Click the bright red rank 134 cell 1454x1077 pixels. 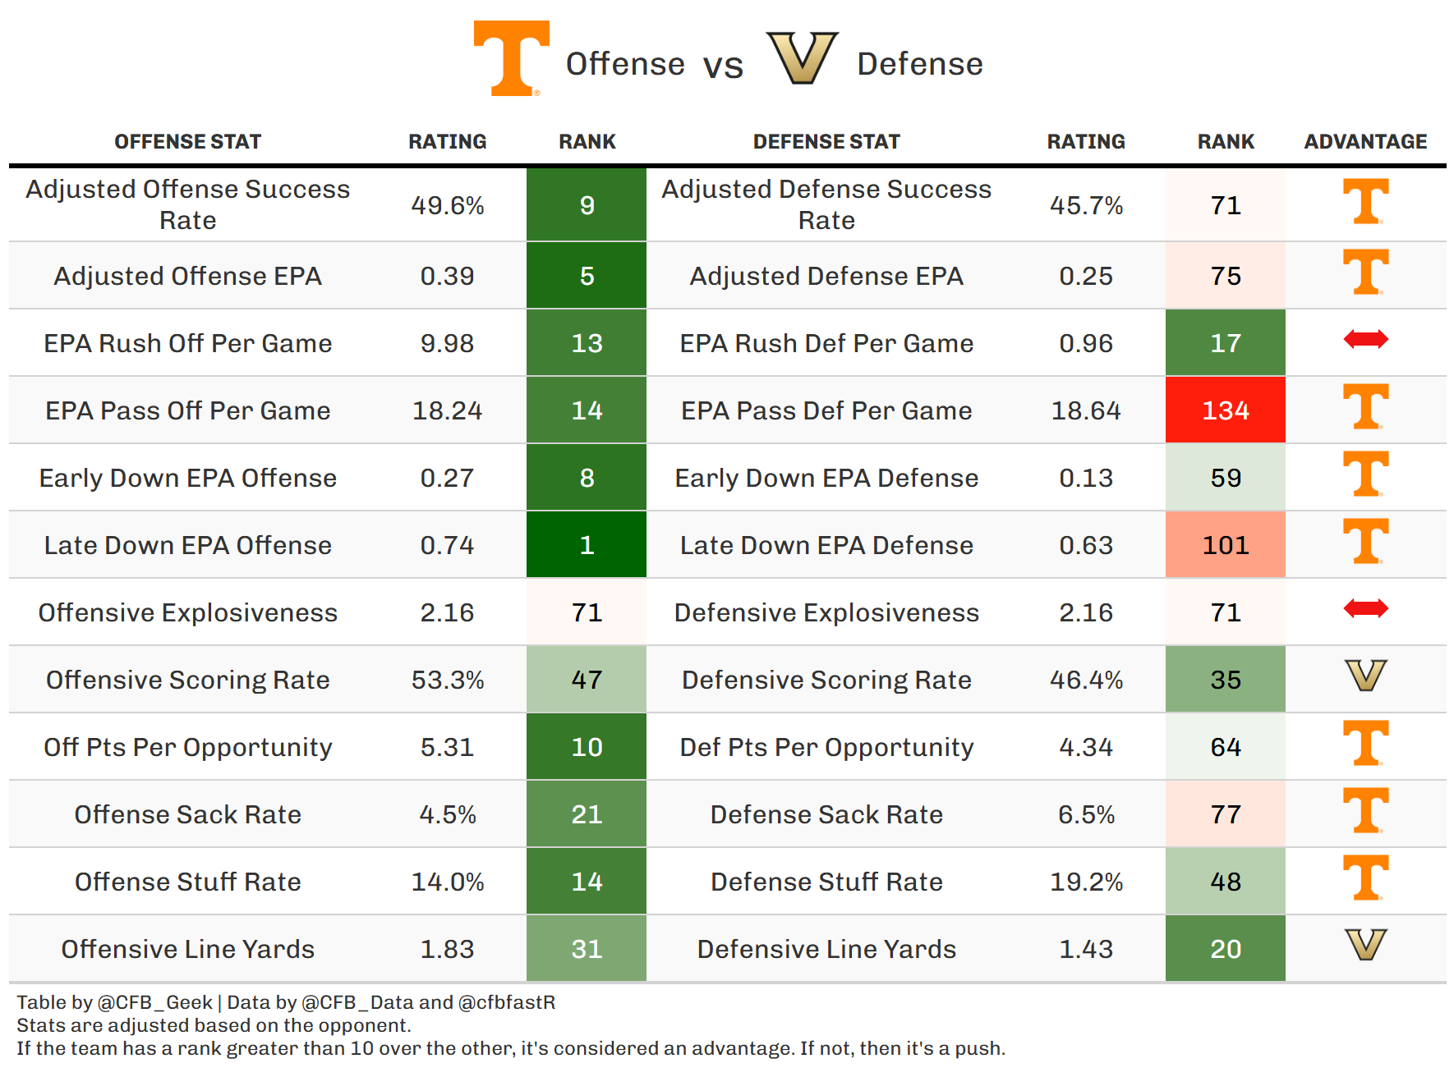[x=1225, y=410]
